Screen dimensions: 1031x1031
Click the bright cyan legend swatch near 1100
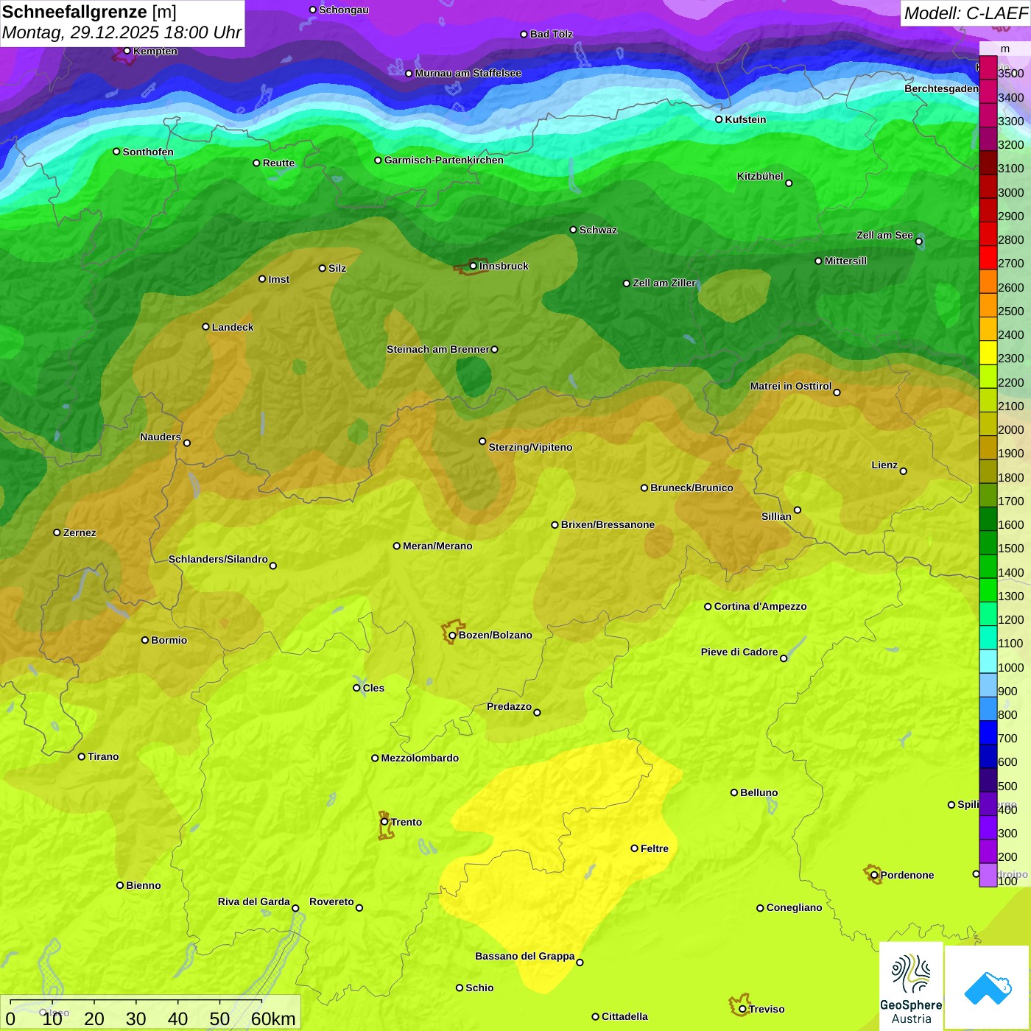point(988,638)
